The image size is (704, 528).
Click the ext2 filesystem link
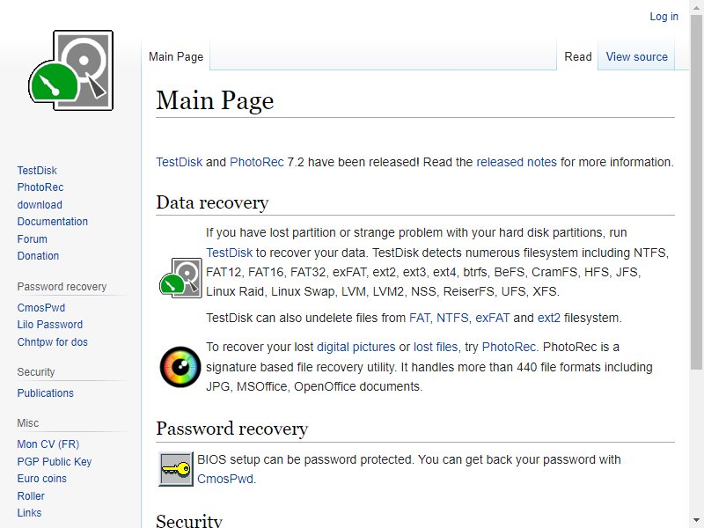548,318
